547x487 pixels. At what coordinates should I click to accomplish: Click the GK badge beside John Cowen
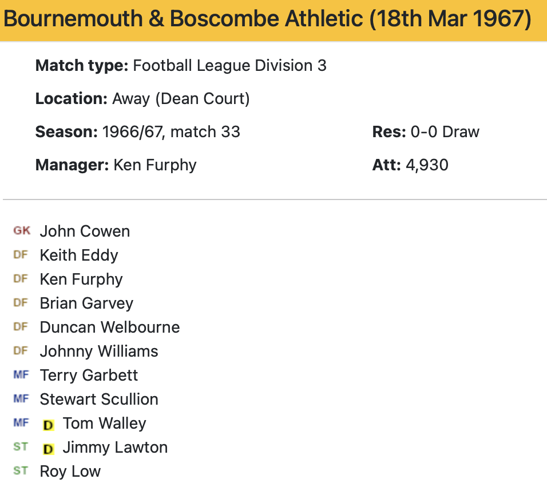pos(22,231)
